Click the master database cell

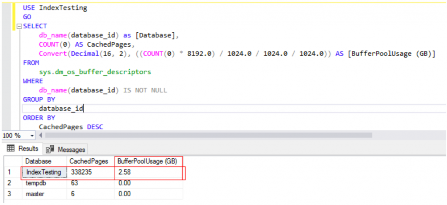[x=35, y=194]
